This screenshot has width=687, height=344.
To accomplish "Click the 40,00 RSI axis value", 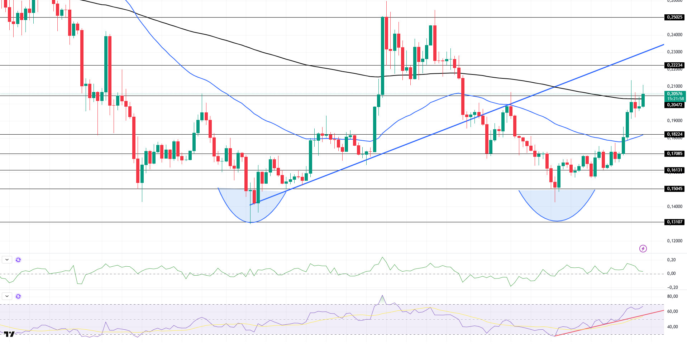I will coord(672,327).
